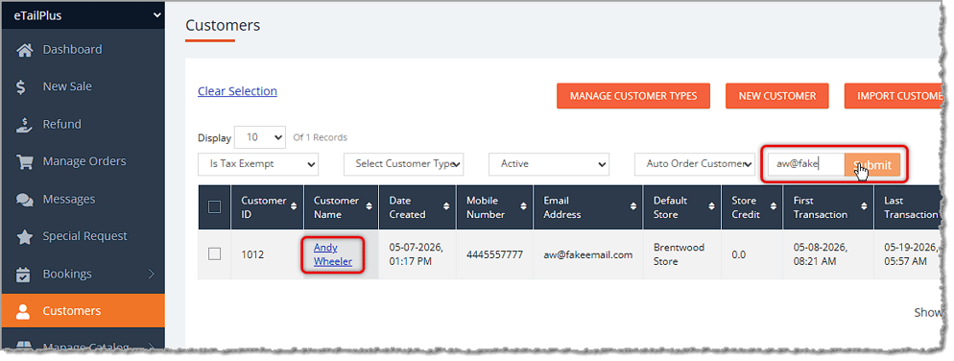Open the Display records count dropdown
The width and height of the screenshot is (954, 361).
260,137
